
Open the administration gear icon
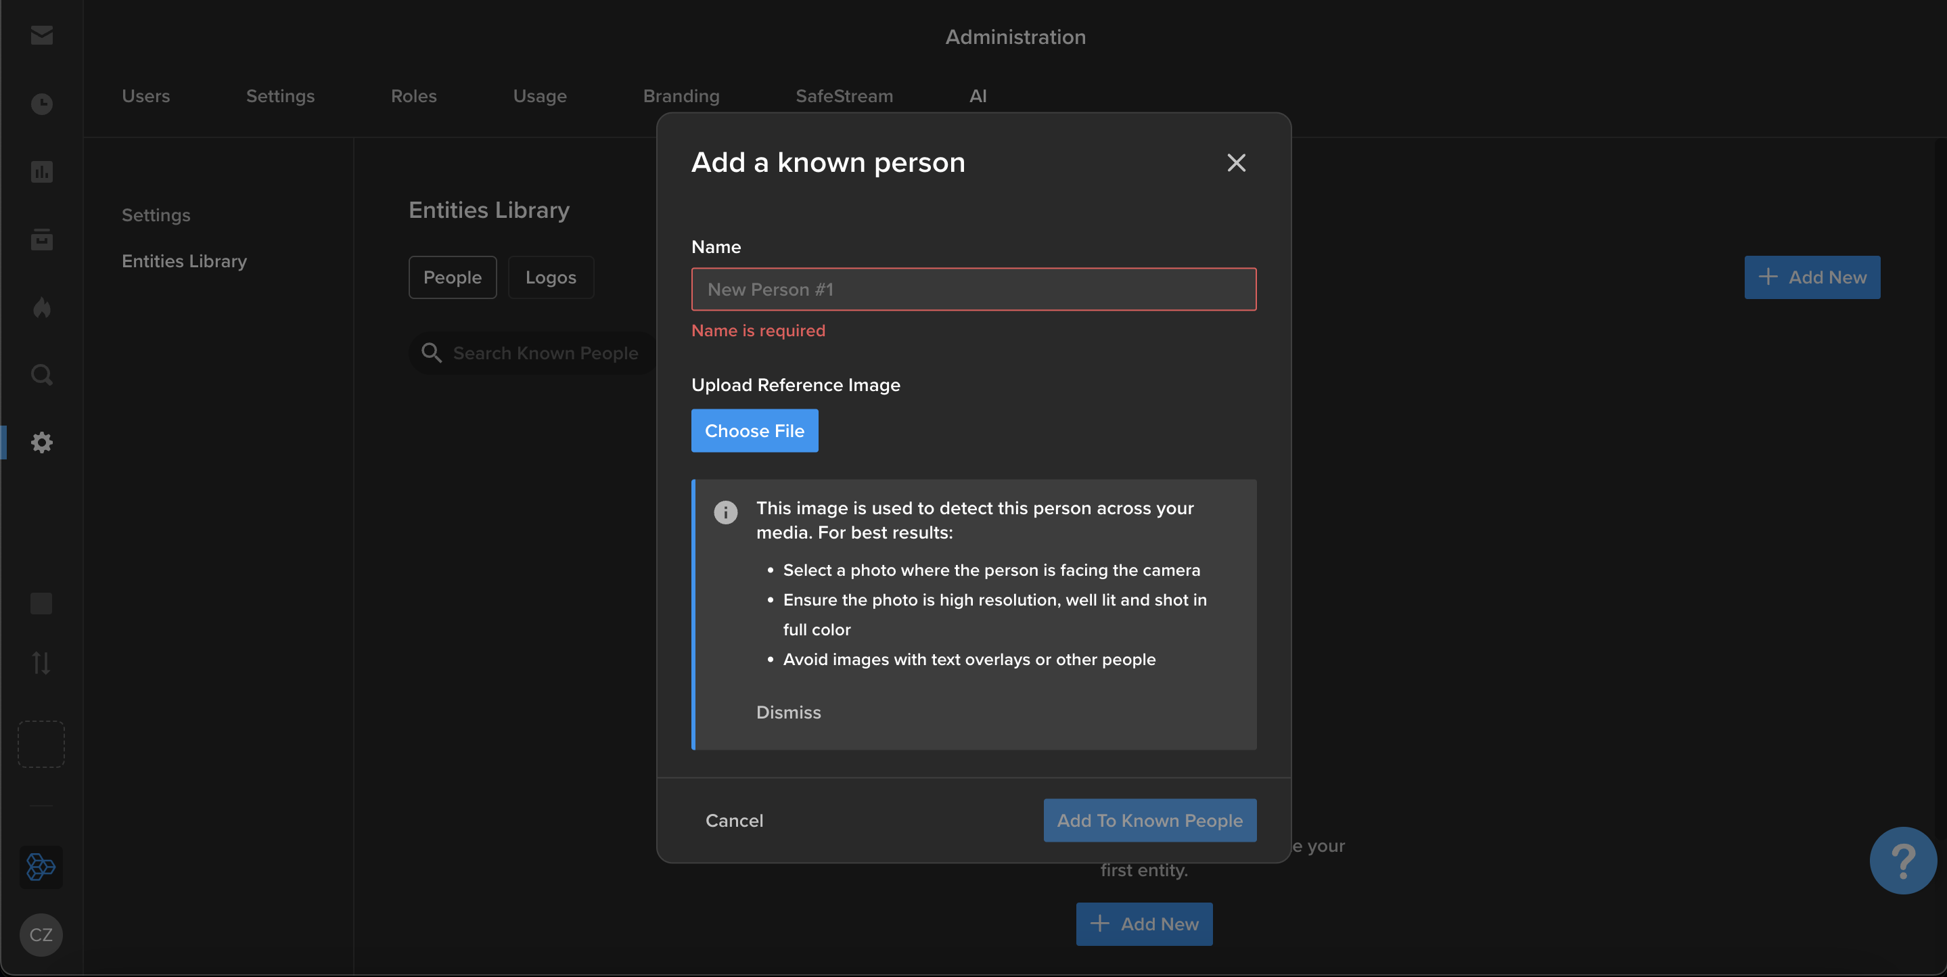pos(41,442)
